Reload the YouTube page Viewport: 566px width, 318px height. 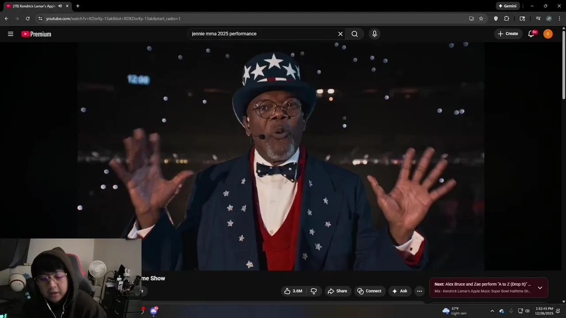[27, 19]
